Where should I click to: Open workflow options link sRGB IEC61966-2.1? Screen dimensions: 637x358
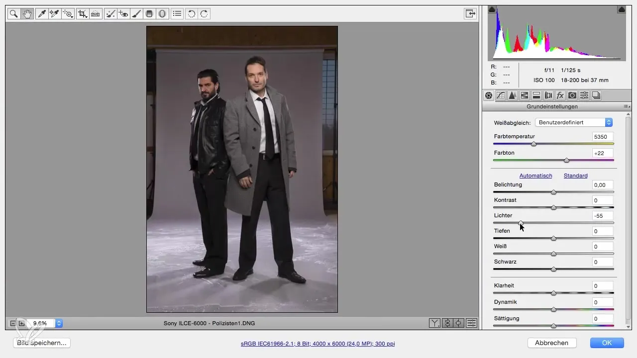click(x=318, y=344)
